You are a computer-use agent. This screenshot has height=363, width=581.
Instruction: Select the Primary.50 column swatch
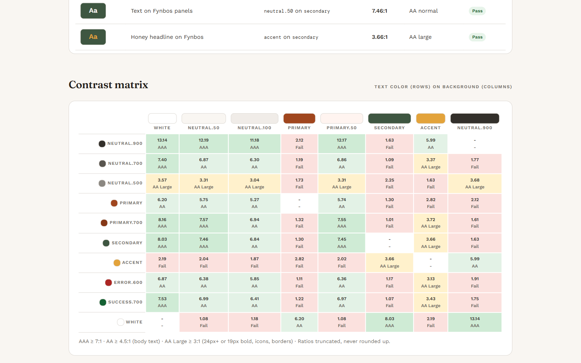coord(342,118)
